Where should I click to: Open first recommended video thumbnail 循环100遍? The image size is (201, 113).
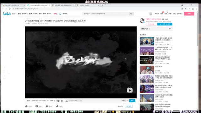click(x=147, y=41)
